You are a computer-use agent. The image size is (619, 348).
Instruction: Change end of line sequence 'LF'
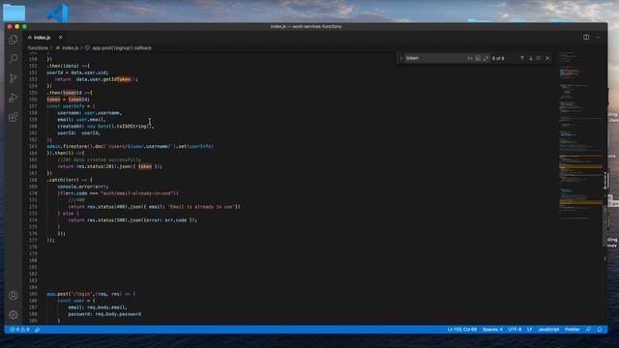[x=529, y=329]
